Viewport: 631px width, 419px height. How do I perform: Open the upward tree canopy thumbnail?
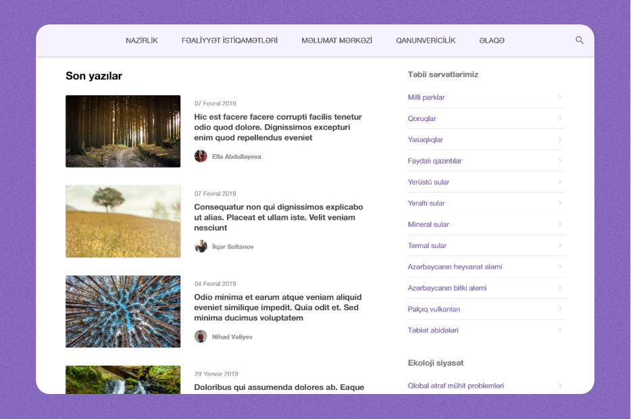123,312
